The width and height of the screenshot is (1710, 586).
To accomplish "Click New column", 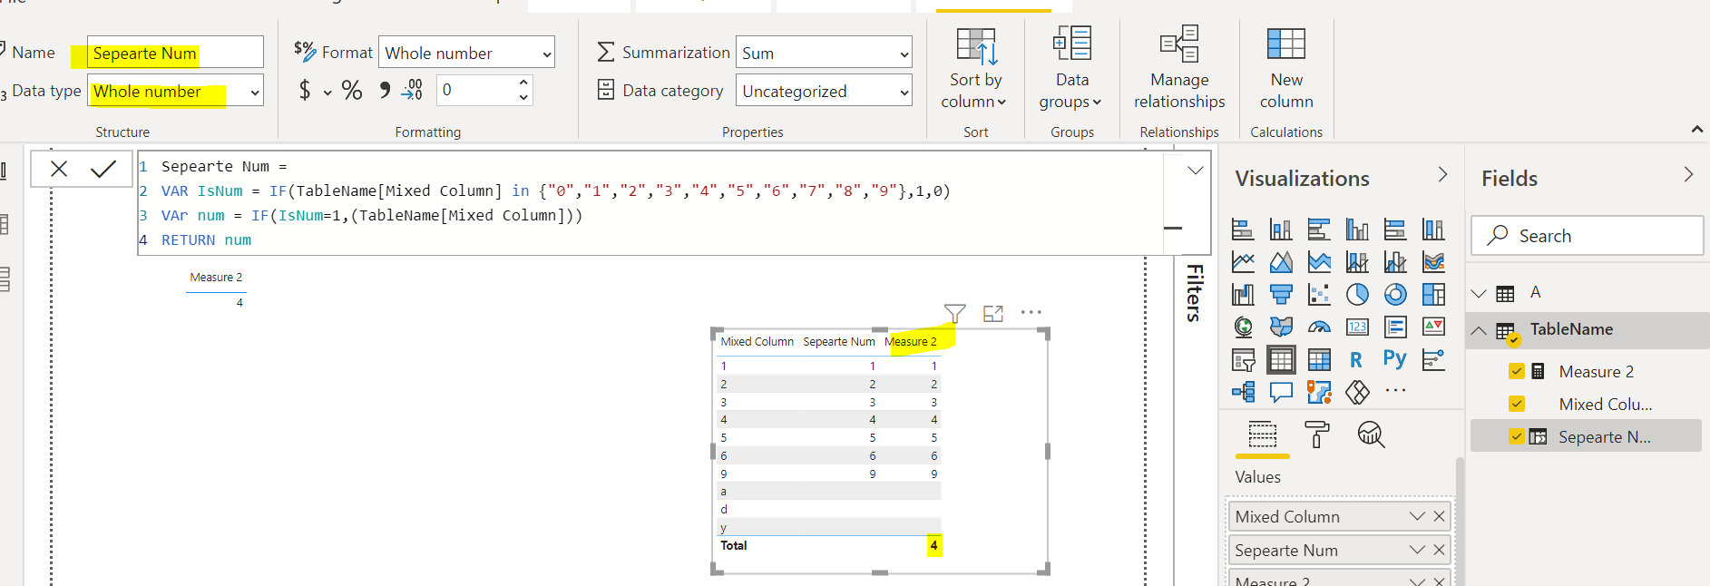I will click(1285, 69).
